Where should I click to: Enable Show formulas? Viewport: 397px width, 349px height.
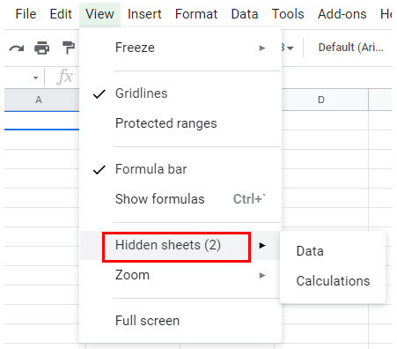[x=180, y=199]
